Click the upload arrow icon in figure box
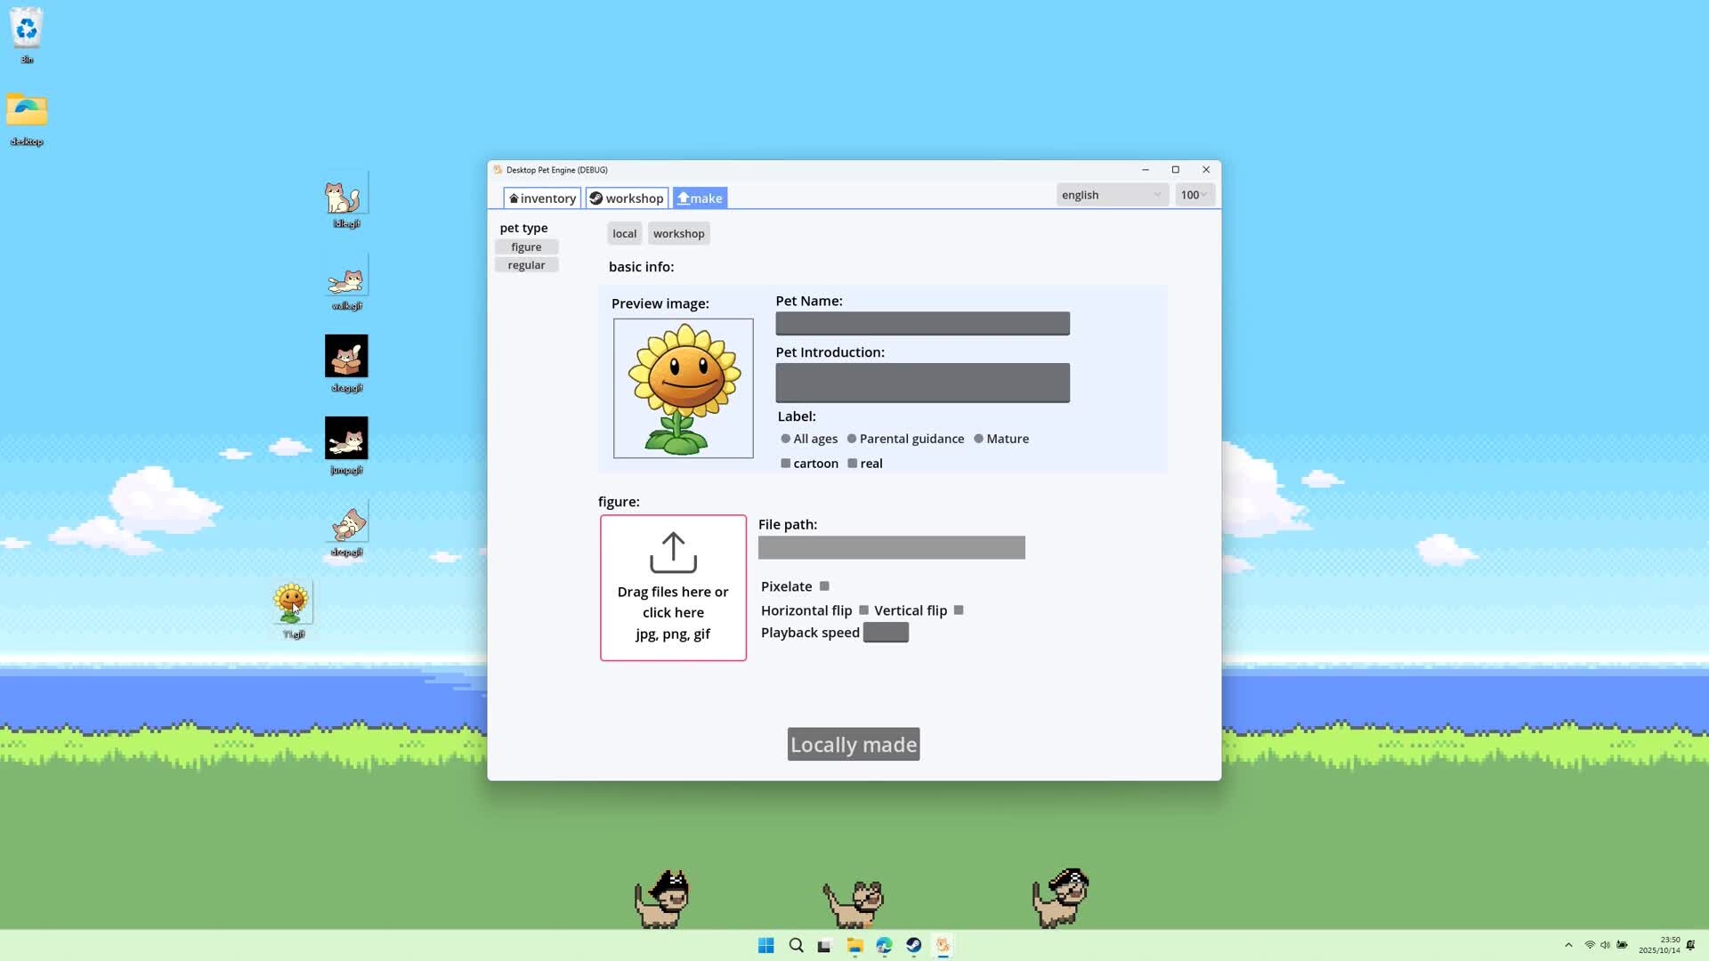The width and height of the screenshot is (1709, 961). (x=673, y=553)
